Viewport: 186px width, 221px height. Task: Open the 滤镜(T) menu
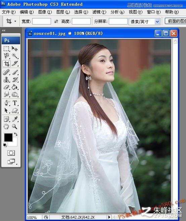click(x=99, y=12)
